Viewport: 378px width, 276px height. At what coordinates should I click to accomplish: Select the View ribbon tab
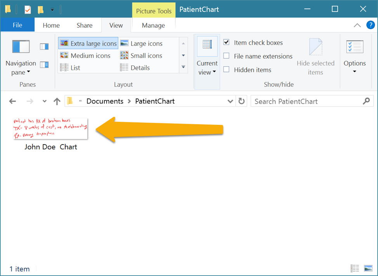coord(116,25)
